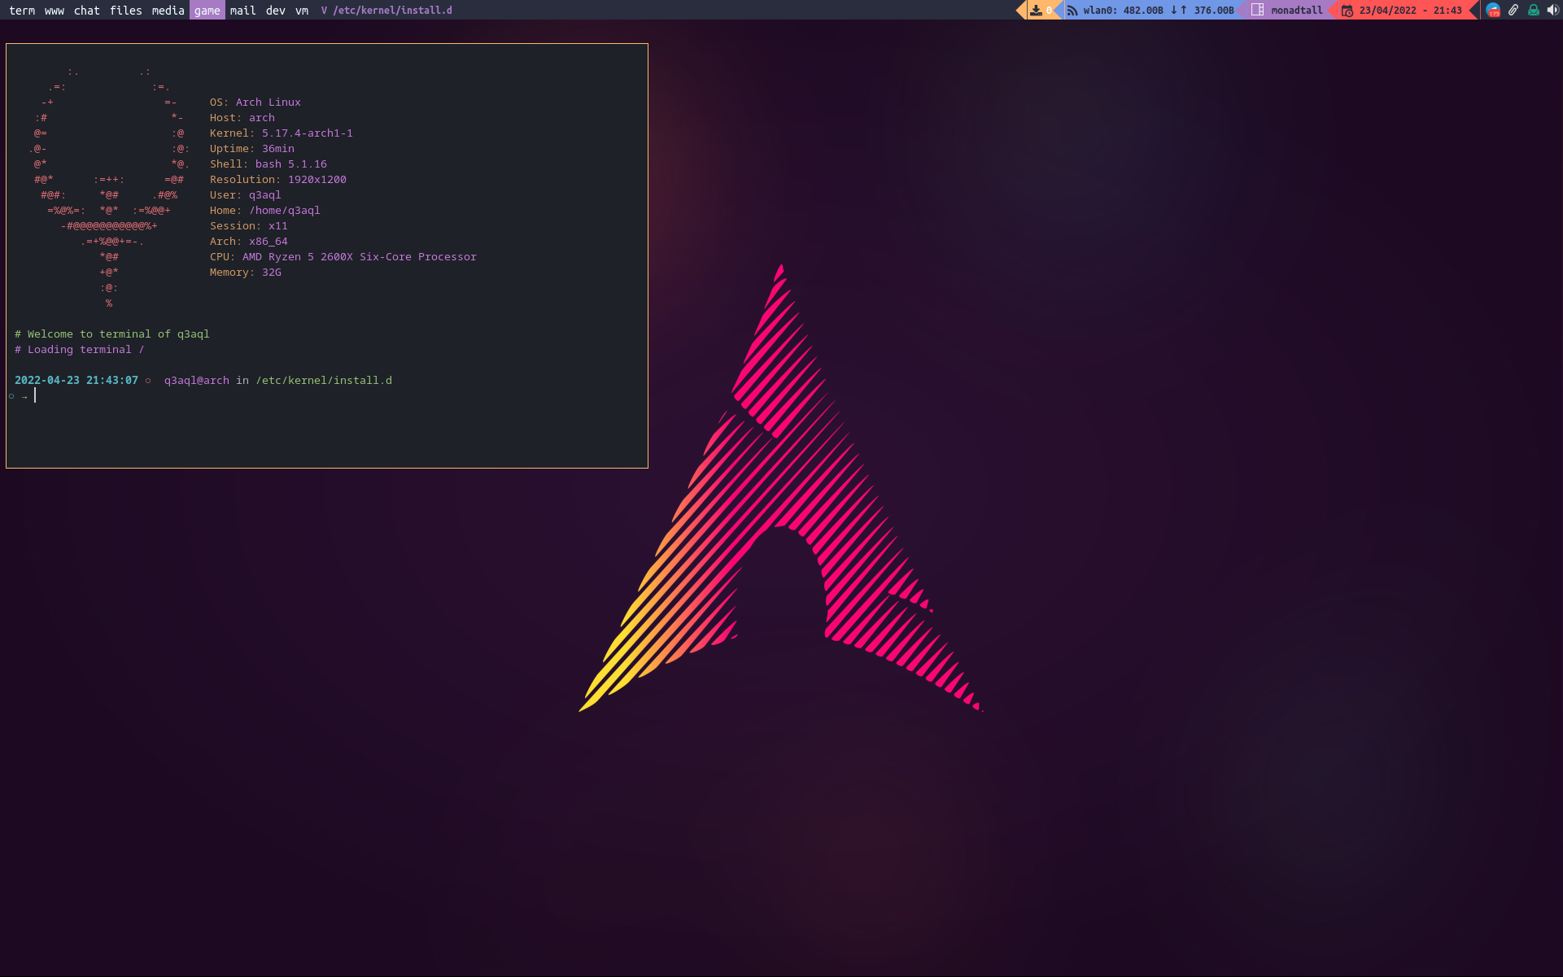Click the Arch: x86_64 line
The height and width of the screenshot is (977, 1563).
249,242
